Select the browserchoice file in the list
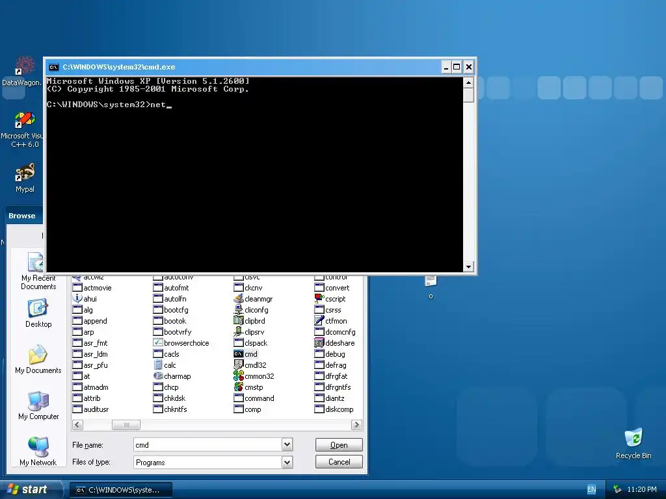 (x=181, y=343)
